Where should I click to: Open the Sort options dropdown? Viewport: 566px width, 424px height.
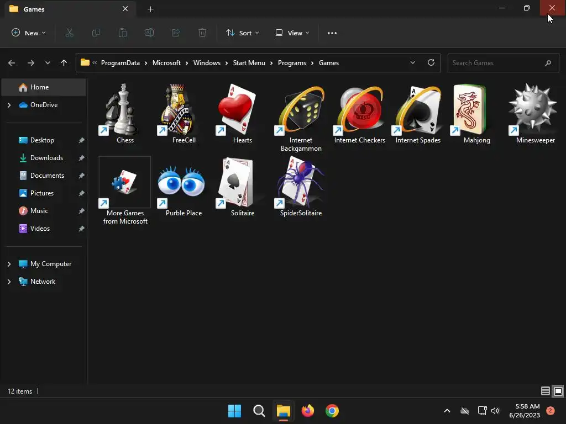click(243, 33)
